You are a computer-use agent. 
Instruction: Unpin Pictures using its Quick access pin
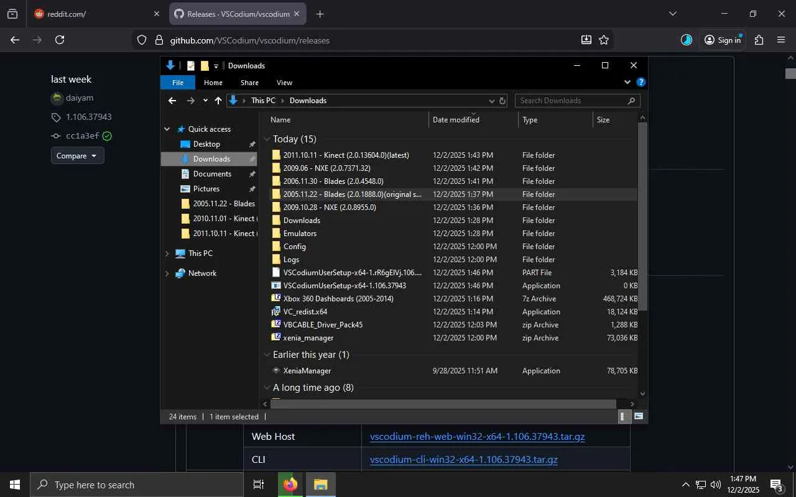coord(252,189)
